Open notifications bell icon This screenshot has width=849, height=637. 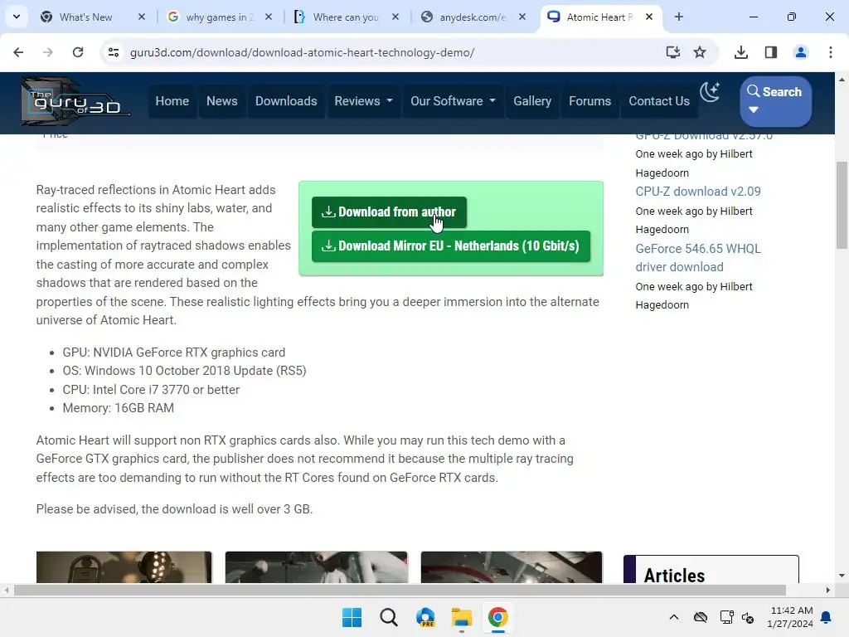(826, 617)
